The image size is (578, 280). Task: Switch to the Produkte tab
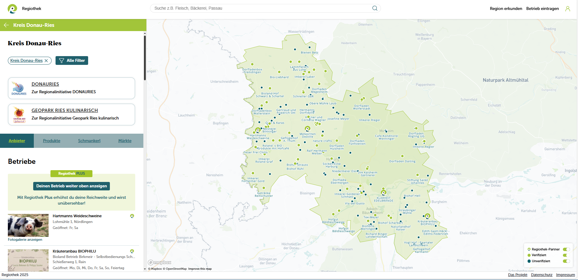coord(52,141)
